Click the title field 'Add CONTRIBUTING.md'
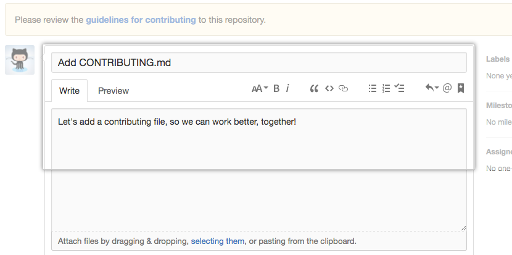This screenshot has width=512, height=255. click(x=258, y=62)
